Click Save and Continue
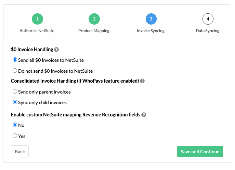The height and width of the screenshot is (170, 235). point(200,152)
